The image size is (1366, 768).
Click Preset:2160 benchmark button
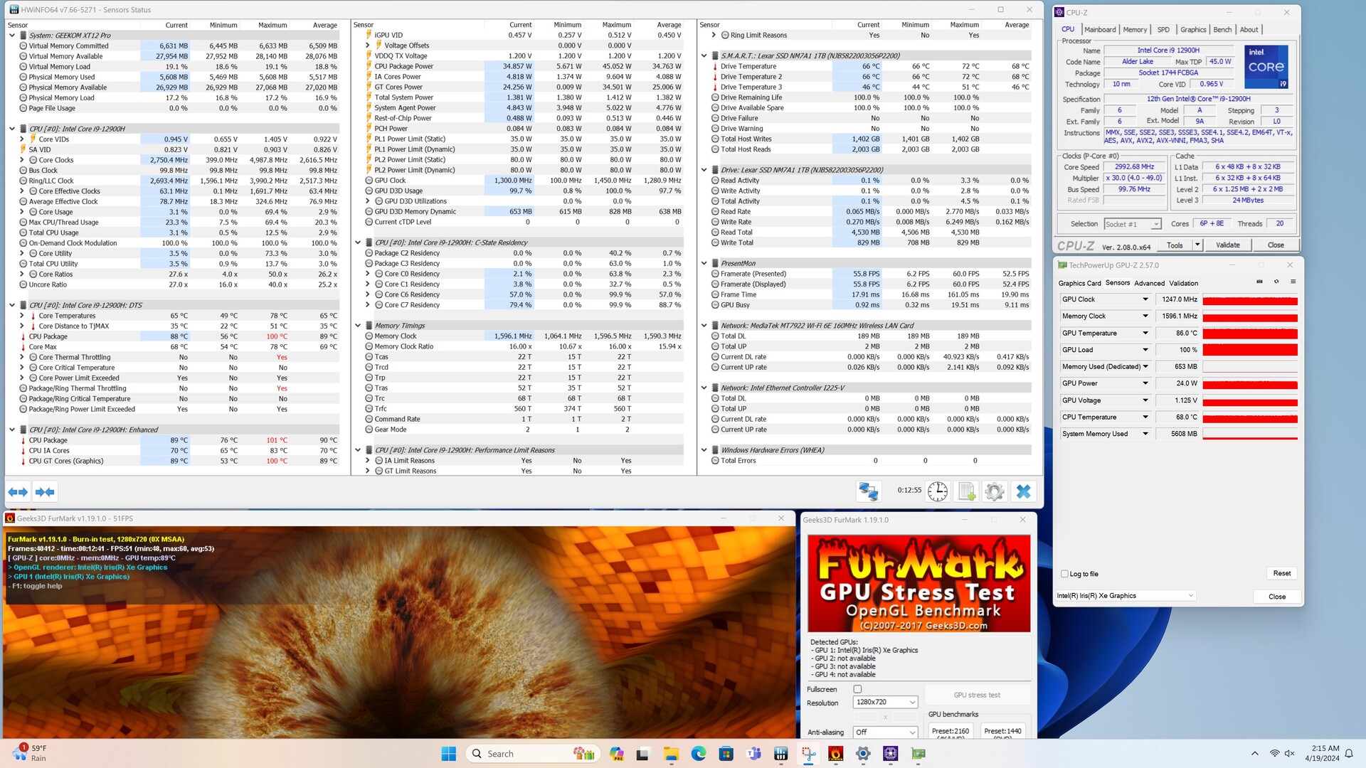(x=951, y=732)
